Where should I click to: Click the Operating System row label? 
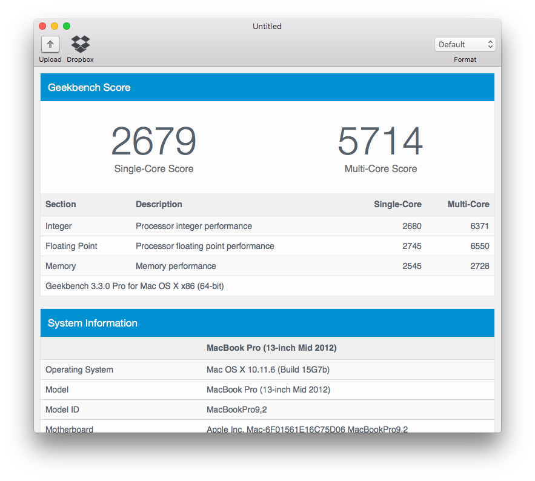point(79,370)
